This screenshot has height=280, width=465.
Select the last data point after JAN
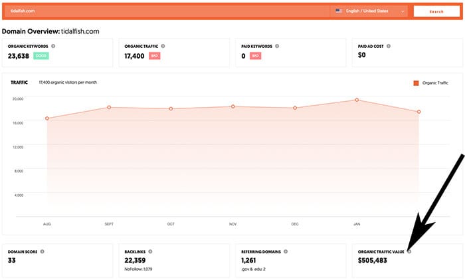pos(418,112)
